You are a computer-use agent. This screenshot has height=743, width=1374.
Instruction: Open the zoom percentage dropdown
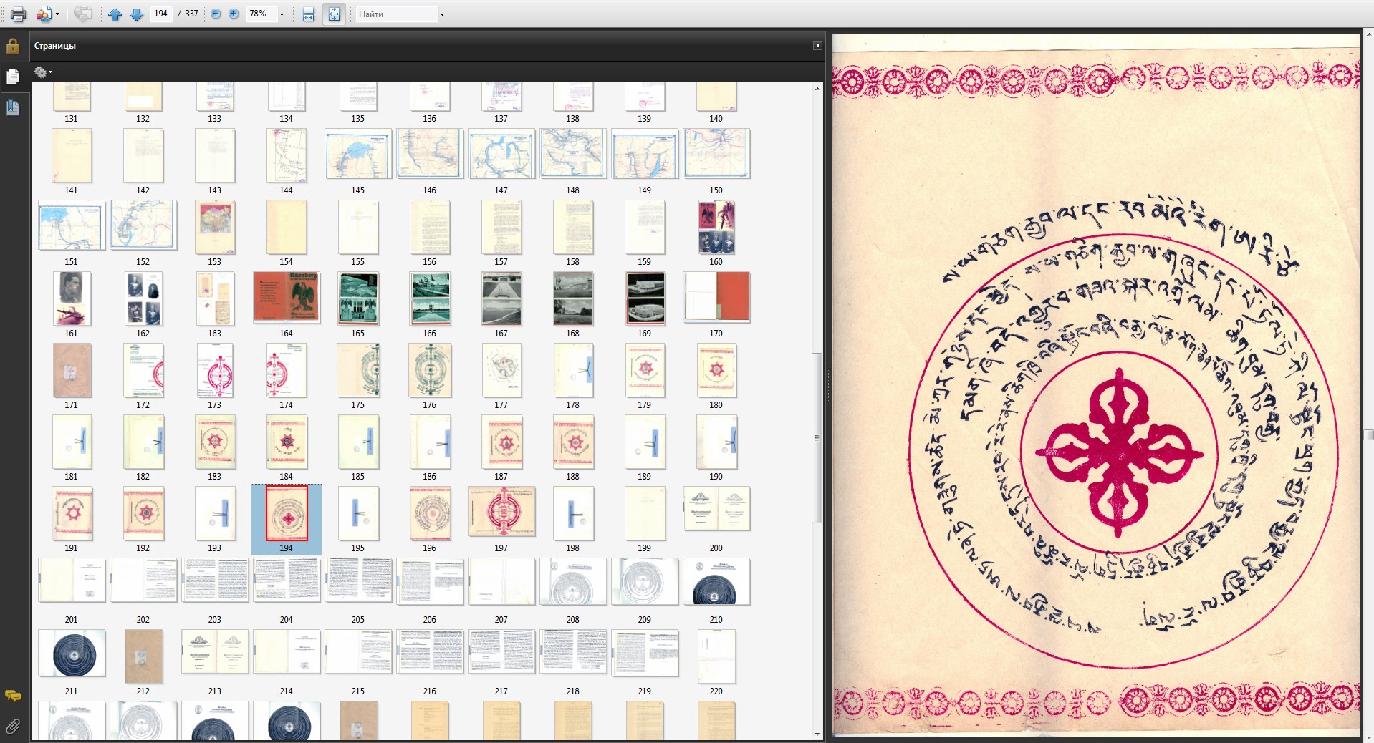coord(282,14)
